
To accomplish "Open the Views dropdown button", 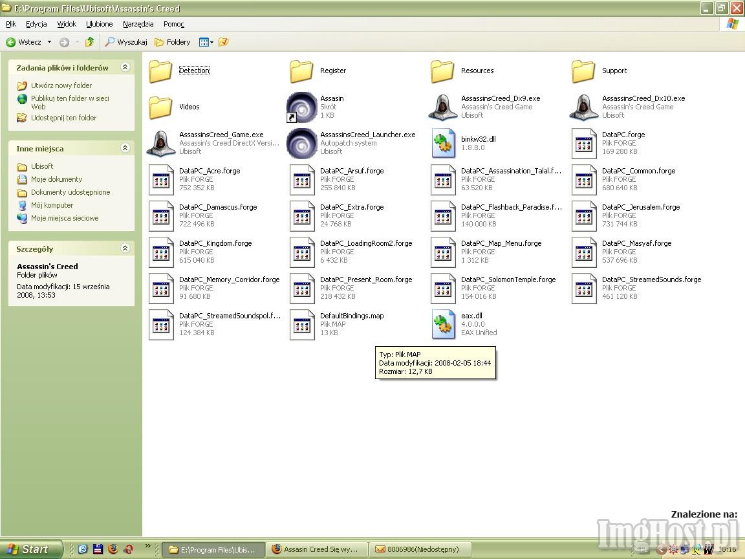I will (206, 42).
